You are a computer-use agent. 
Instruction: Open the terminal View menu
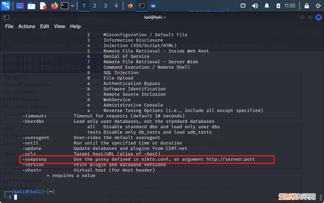60,26
